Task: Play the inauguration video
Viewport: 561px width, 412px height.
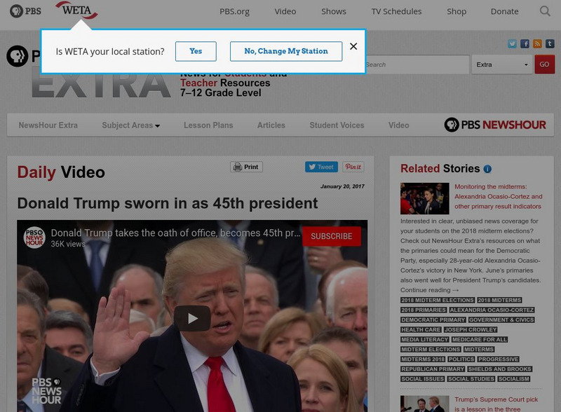Action: 192,318
